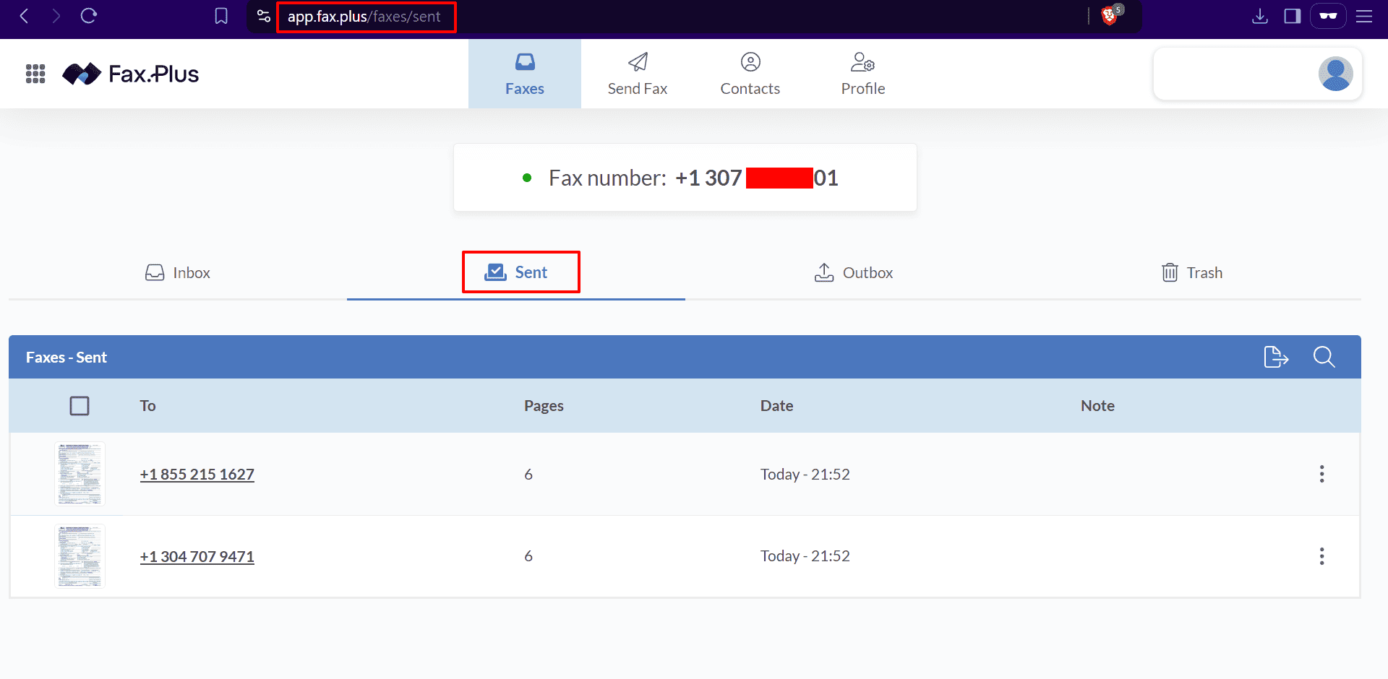Click the Brave Shields icon
1388x679 pixels.
click(1110, 16)
